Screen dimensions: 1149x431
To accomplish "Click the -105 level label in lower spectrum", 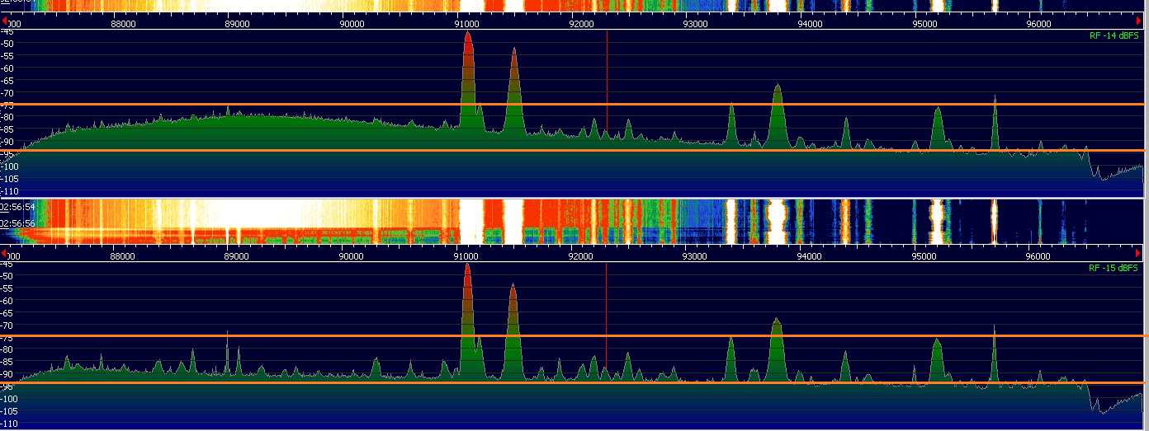I will (x=7, y=411).
